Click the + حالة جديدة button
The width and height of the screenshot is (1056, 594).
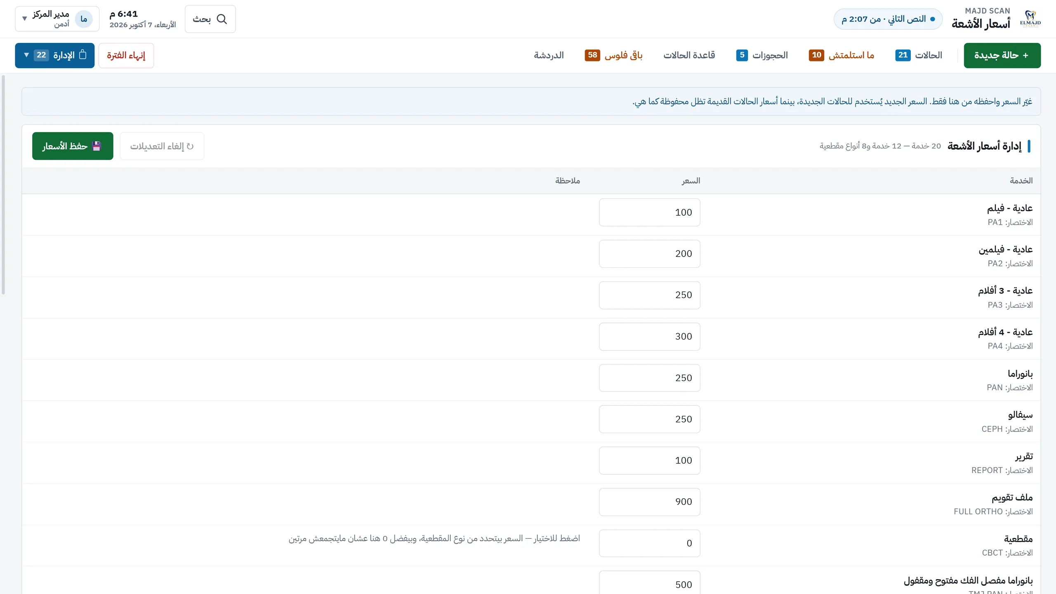(1002, 55)
